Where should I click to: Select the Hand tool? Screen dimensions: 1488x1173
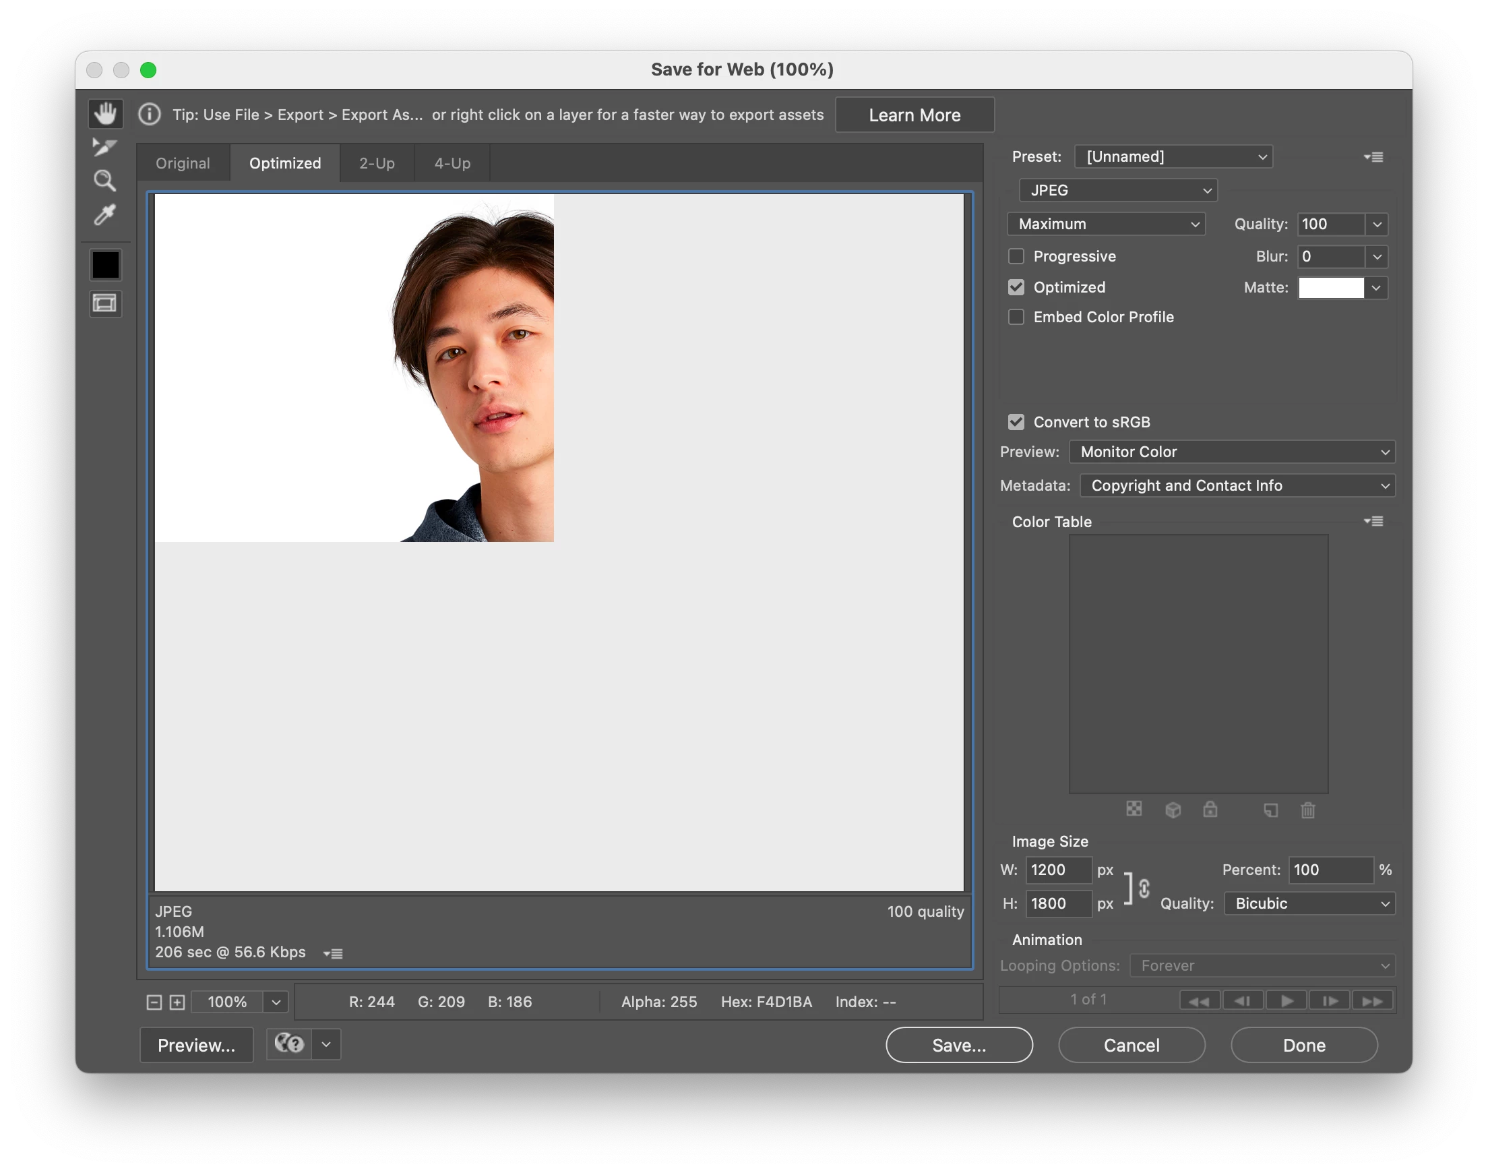pos(105,114)
